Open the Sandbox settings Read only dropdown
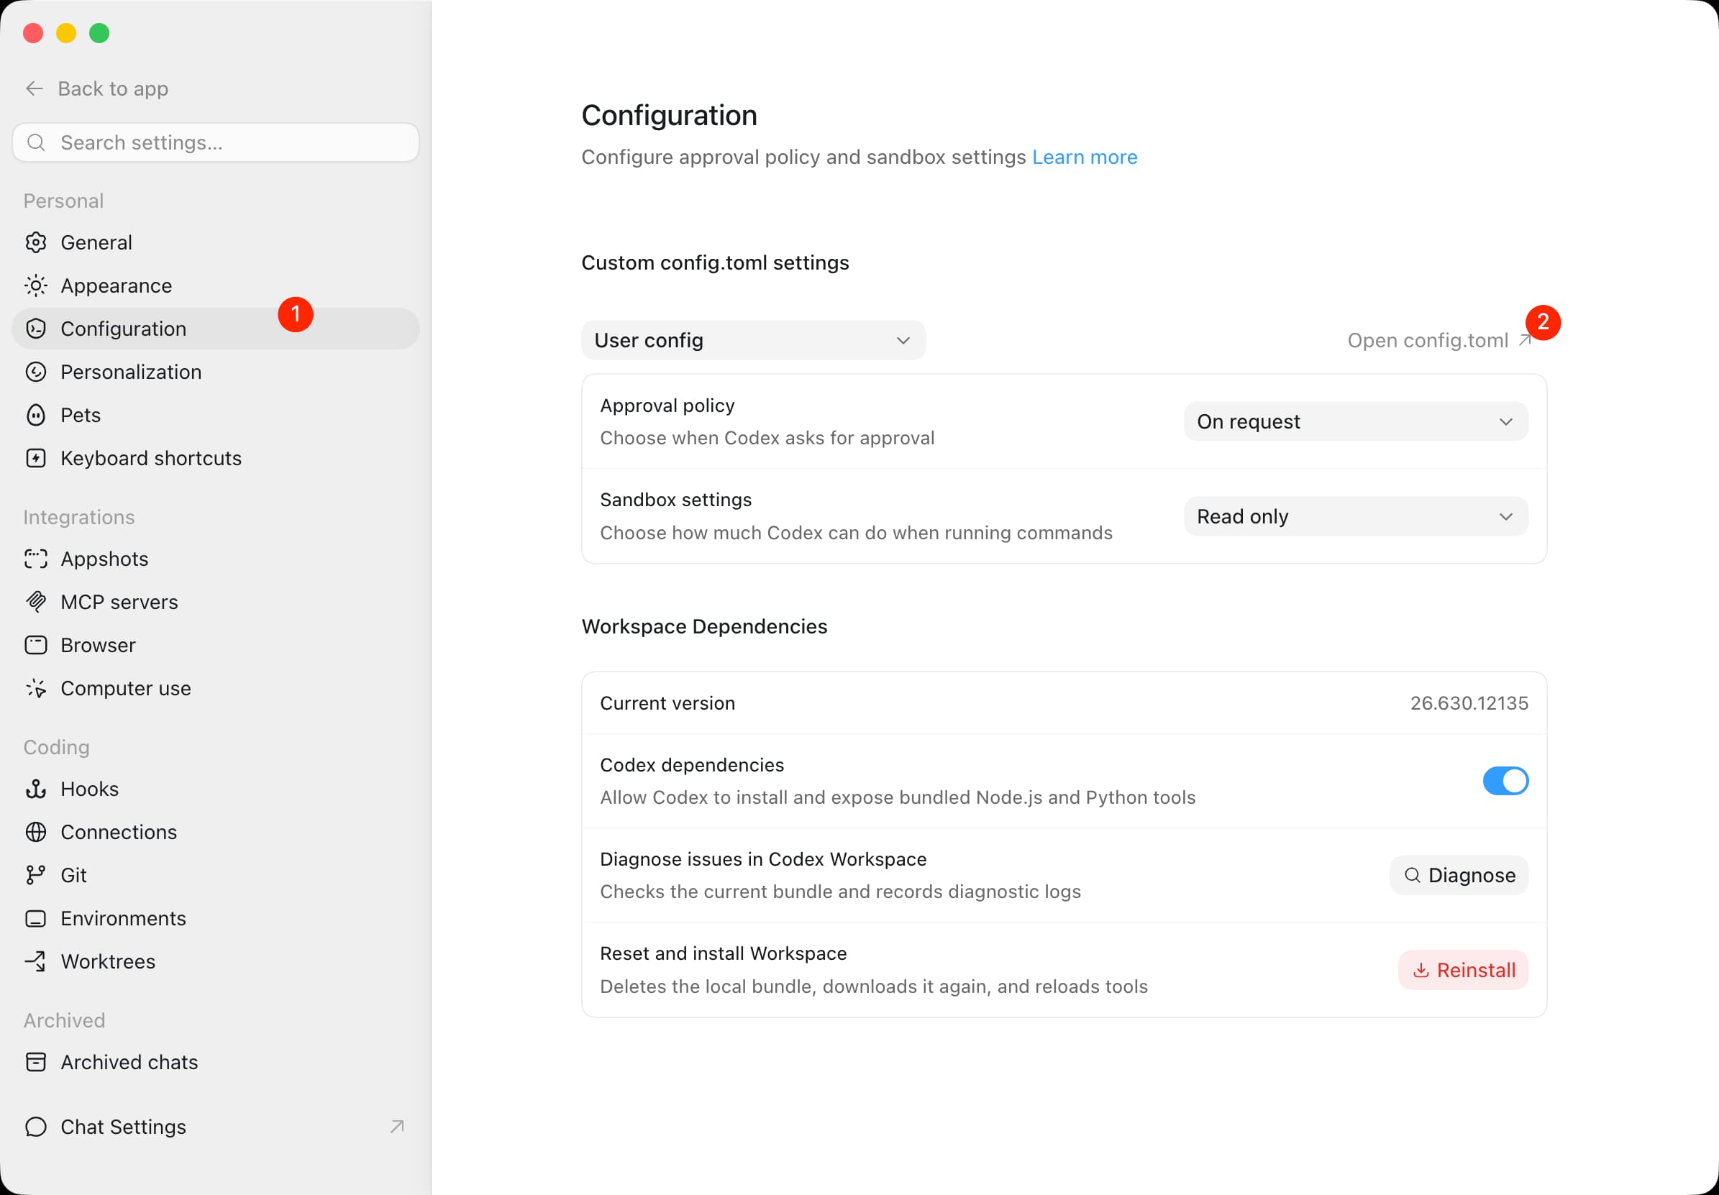Screen dimensions: 1719x1195 point(1356,516)
